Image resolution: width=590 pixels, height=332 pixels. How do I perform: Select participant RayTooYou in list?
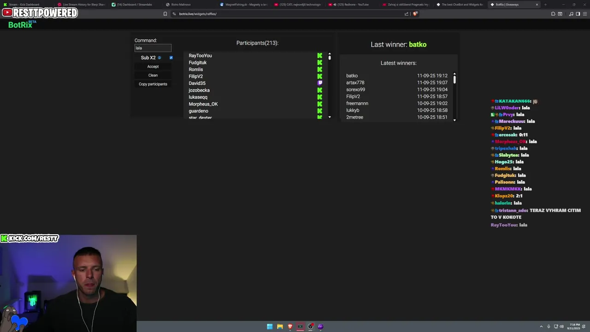pyautogui.click(x=200, y=56)
